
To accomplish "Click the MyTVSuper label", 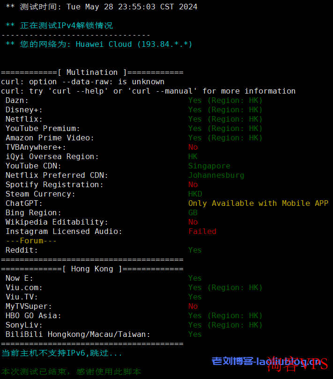I will [x=29, y=306].
